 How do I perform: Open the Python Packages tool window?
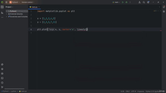click(x=2, y=64)
